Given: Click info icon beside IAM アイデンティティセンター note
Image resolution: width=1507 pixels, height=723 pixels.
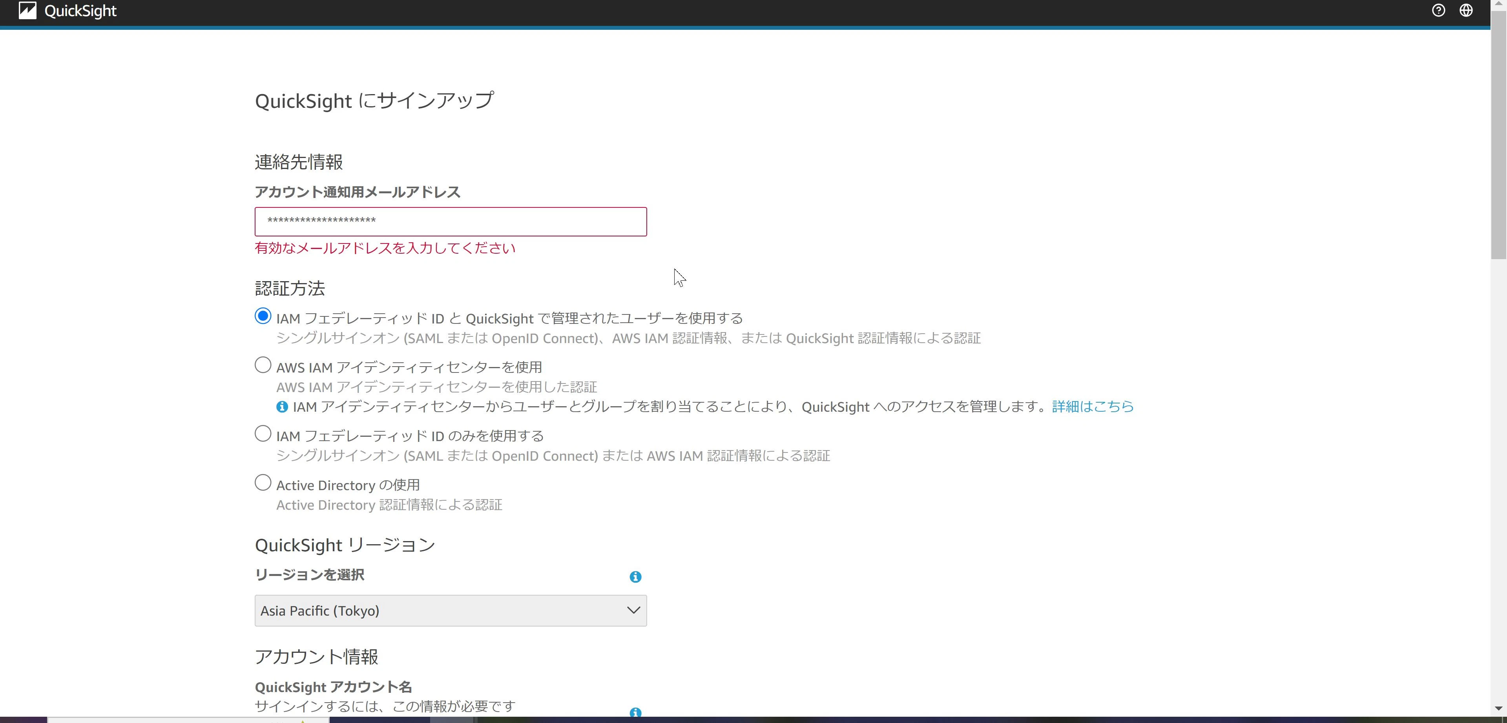Looking at the screenshot, I should click(282, 407).
